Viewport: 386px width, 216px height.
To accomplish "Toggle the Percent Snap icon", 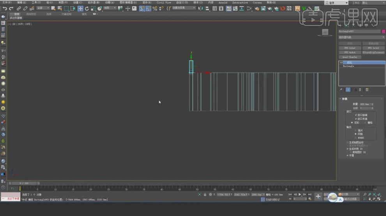I will (155, 8).
